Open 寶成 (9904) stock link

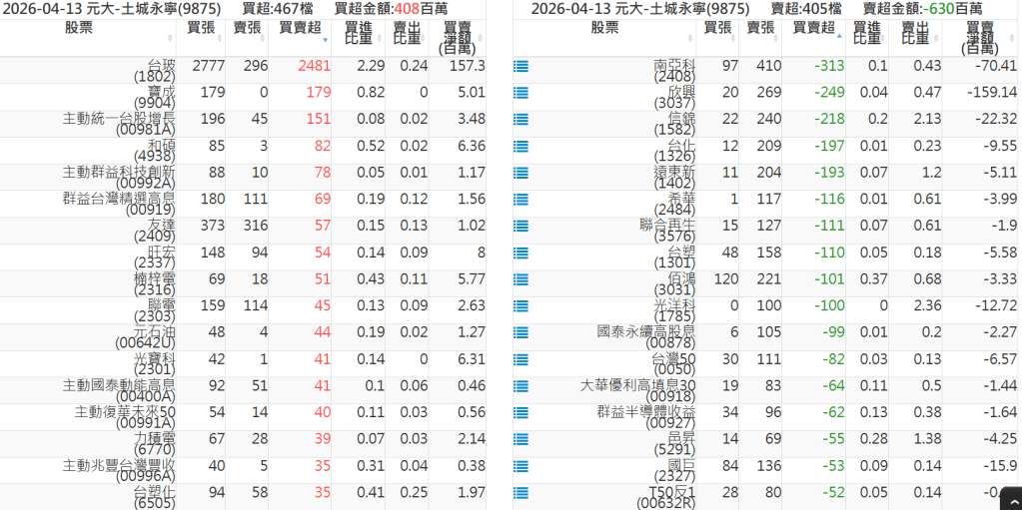coord(154,97)
